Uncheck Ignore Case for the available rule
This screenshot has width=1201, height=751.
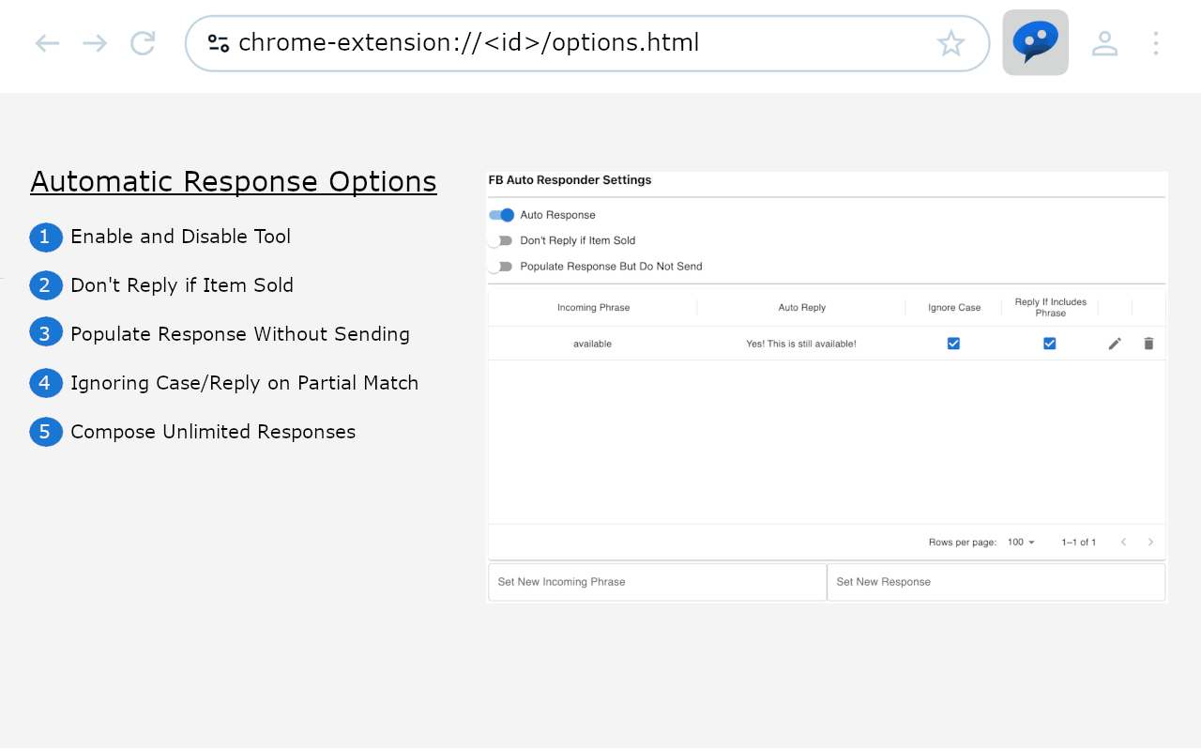point(953,344)
